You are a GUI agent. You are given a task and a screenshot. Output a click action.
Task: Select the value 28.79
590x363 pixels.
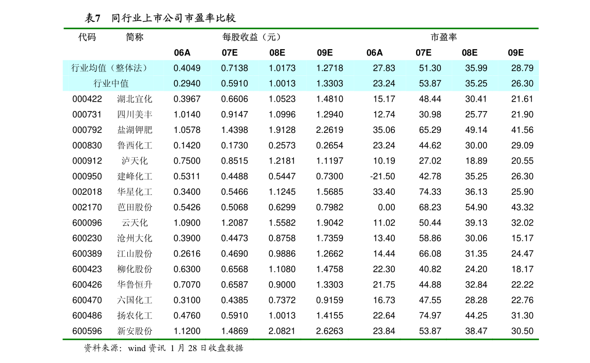pos(522,68)
